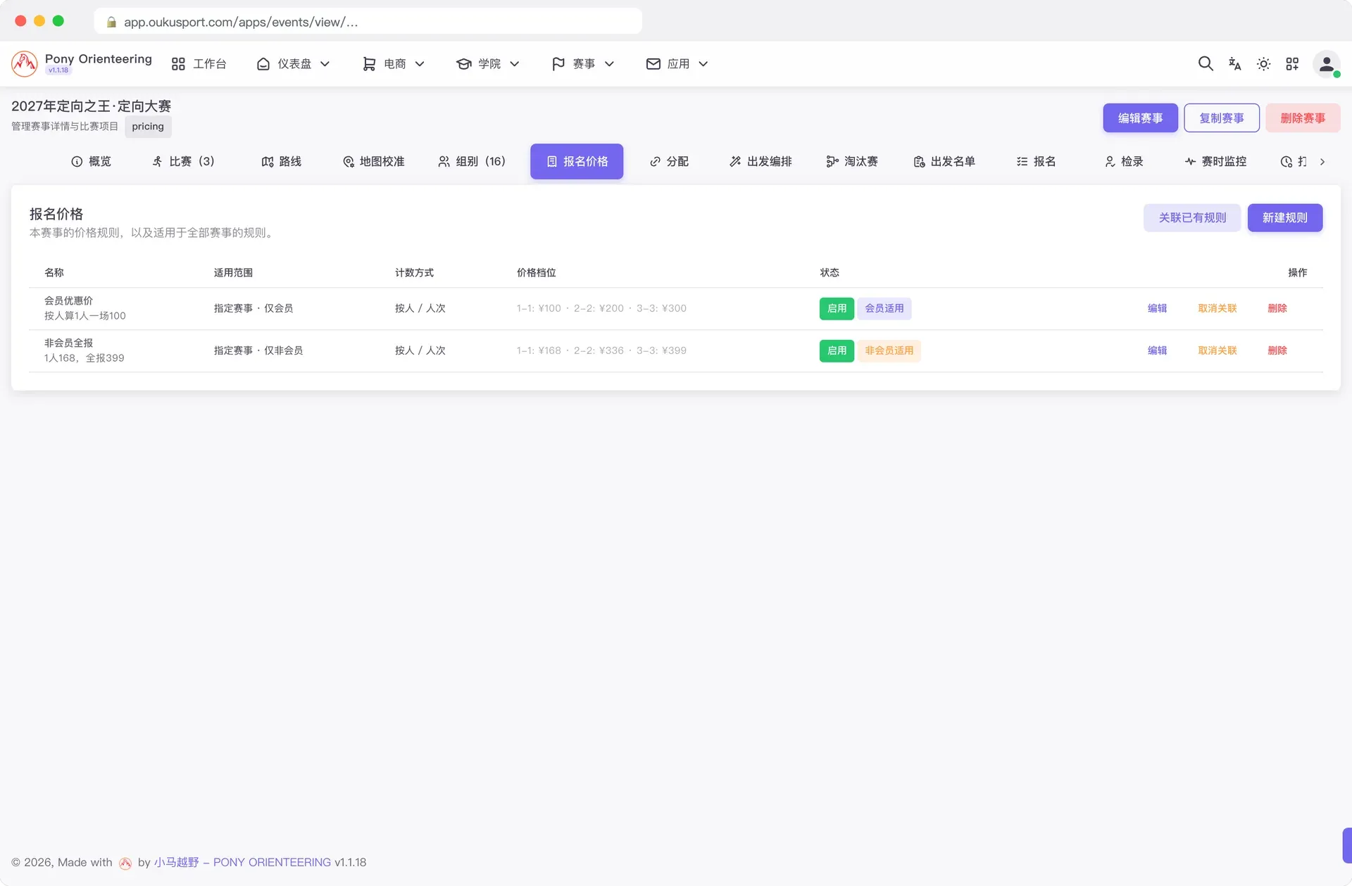Open the shortcuts grid-plus icon
This screenshot has height=886, width=1352.
(1292, 64)
